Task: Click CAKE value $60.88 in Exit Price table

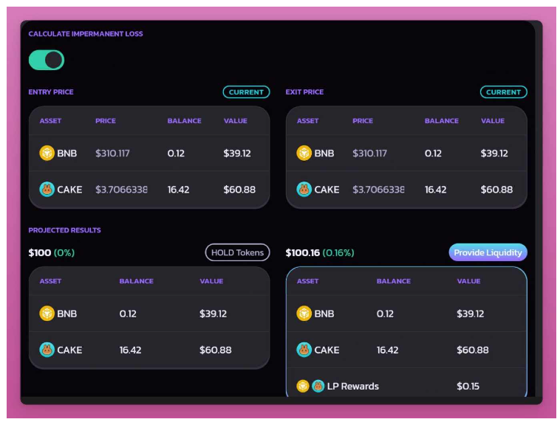Action: pyautogui.click(x=496, y=190)
